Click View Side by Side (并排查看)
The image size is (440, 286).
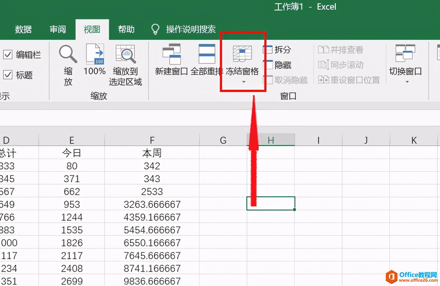click(340, 50)
